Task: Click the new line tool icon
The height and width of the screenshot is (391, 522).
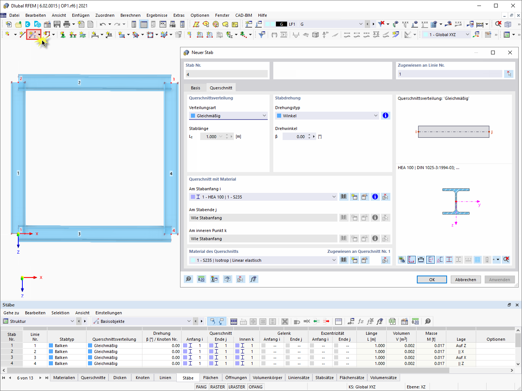Action: click(x=22, y=35)
